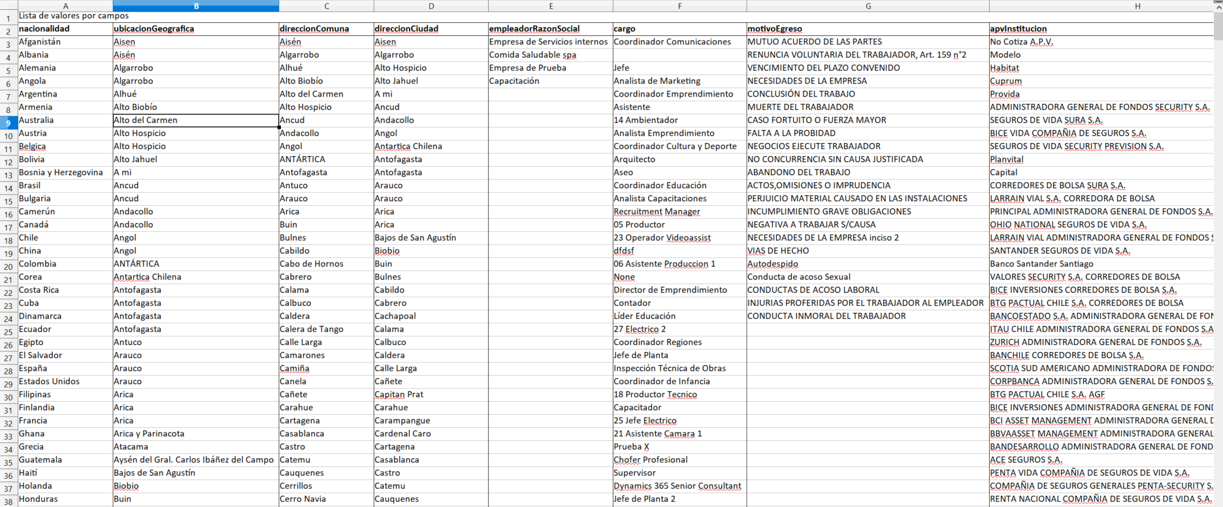Click the vertical scrollbar thumb
Image resolution: width=1223 pixels, height=507 pixels.
coord(1218,26)
